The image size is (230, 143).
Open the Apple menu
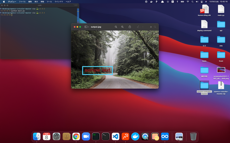pos(4,2)
